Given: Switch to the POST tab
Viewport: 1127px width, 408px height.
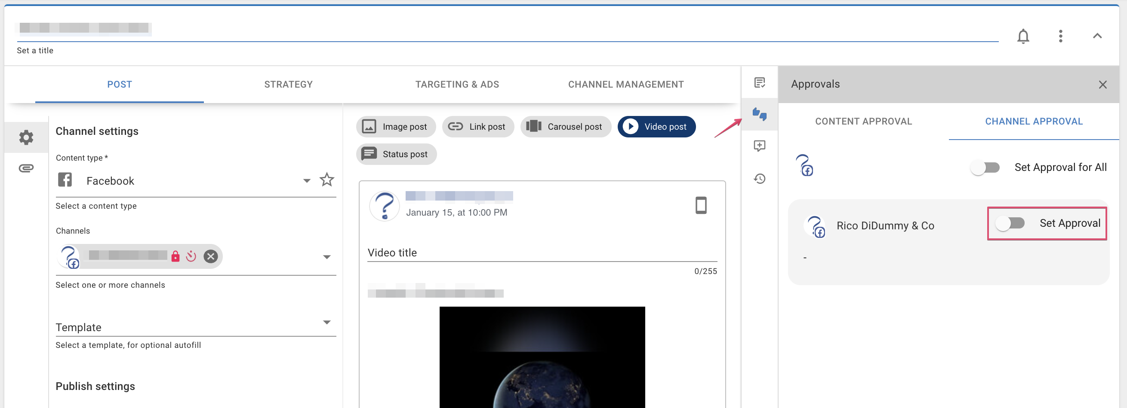Looking at the screenshot, I should click(120, 84).
